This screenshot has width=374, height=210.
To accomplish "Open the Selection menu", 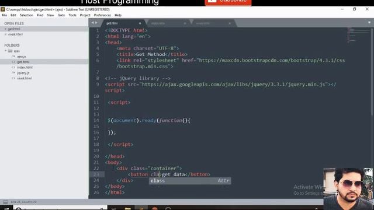I will tap(26, 15).
